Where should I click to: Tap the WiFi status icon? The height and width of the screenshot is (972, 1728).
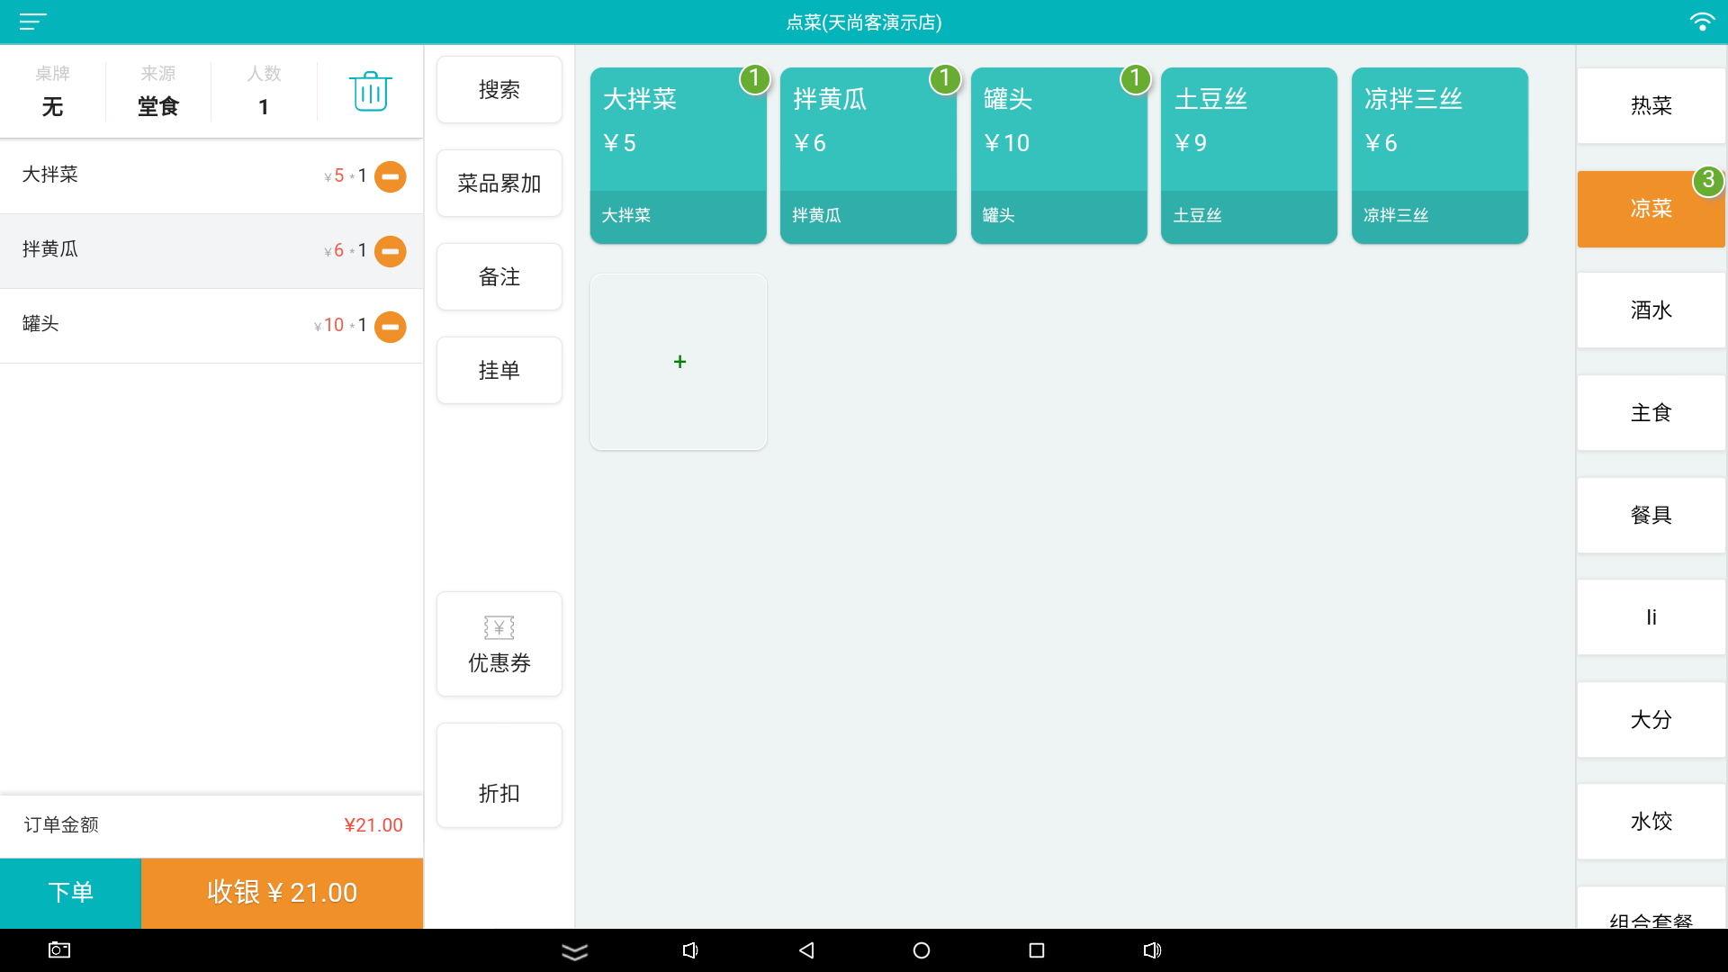tap(1701, 22)
